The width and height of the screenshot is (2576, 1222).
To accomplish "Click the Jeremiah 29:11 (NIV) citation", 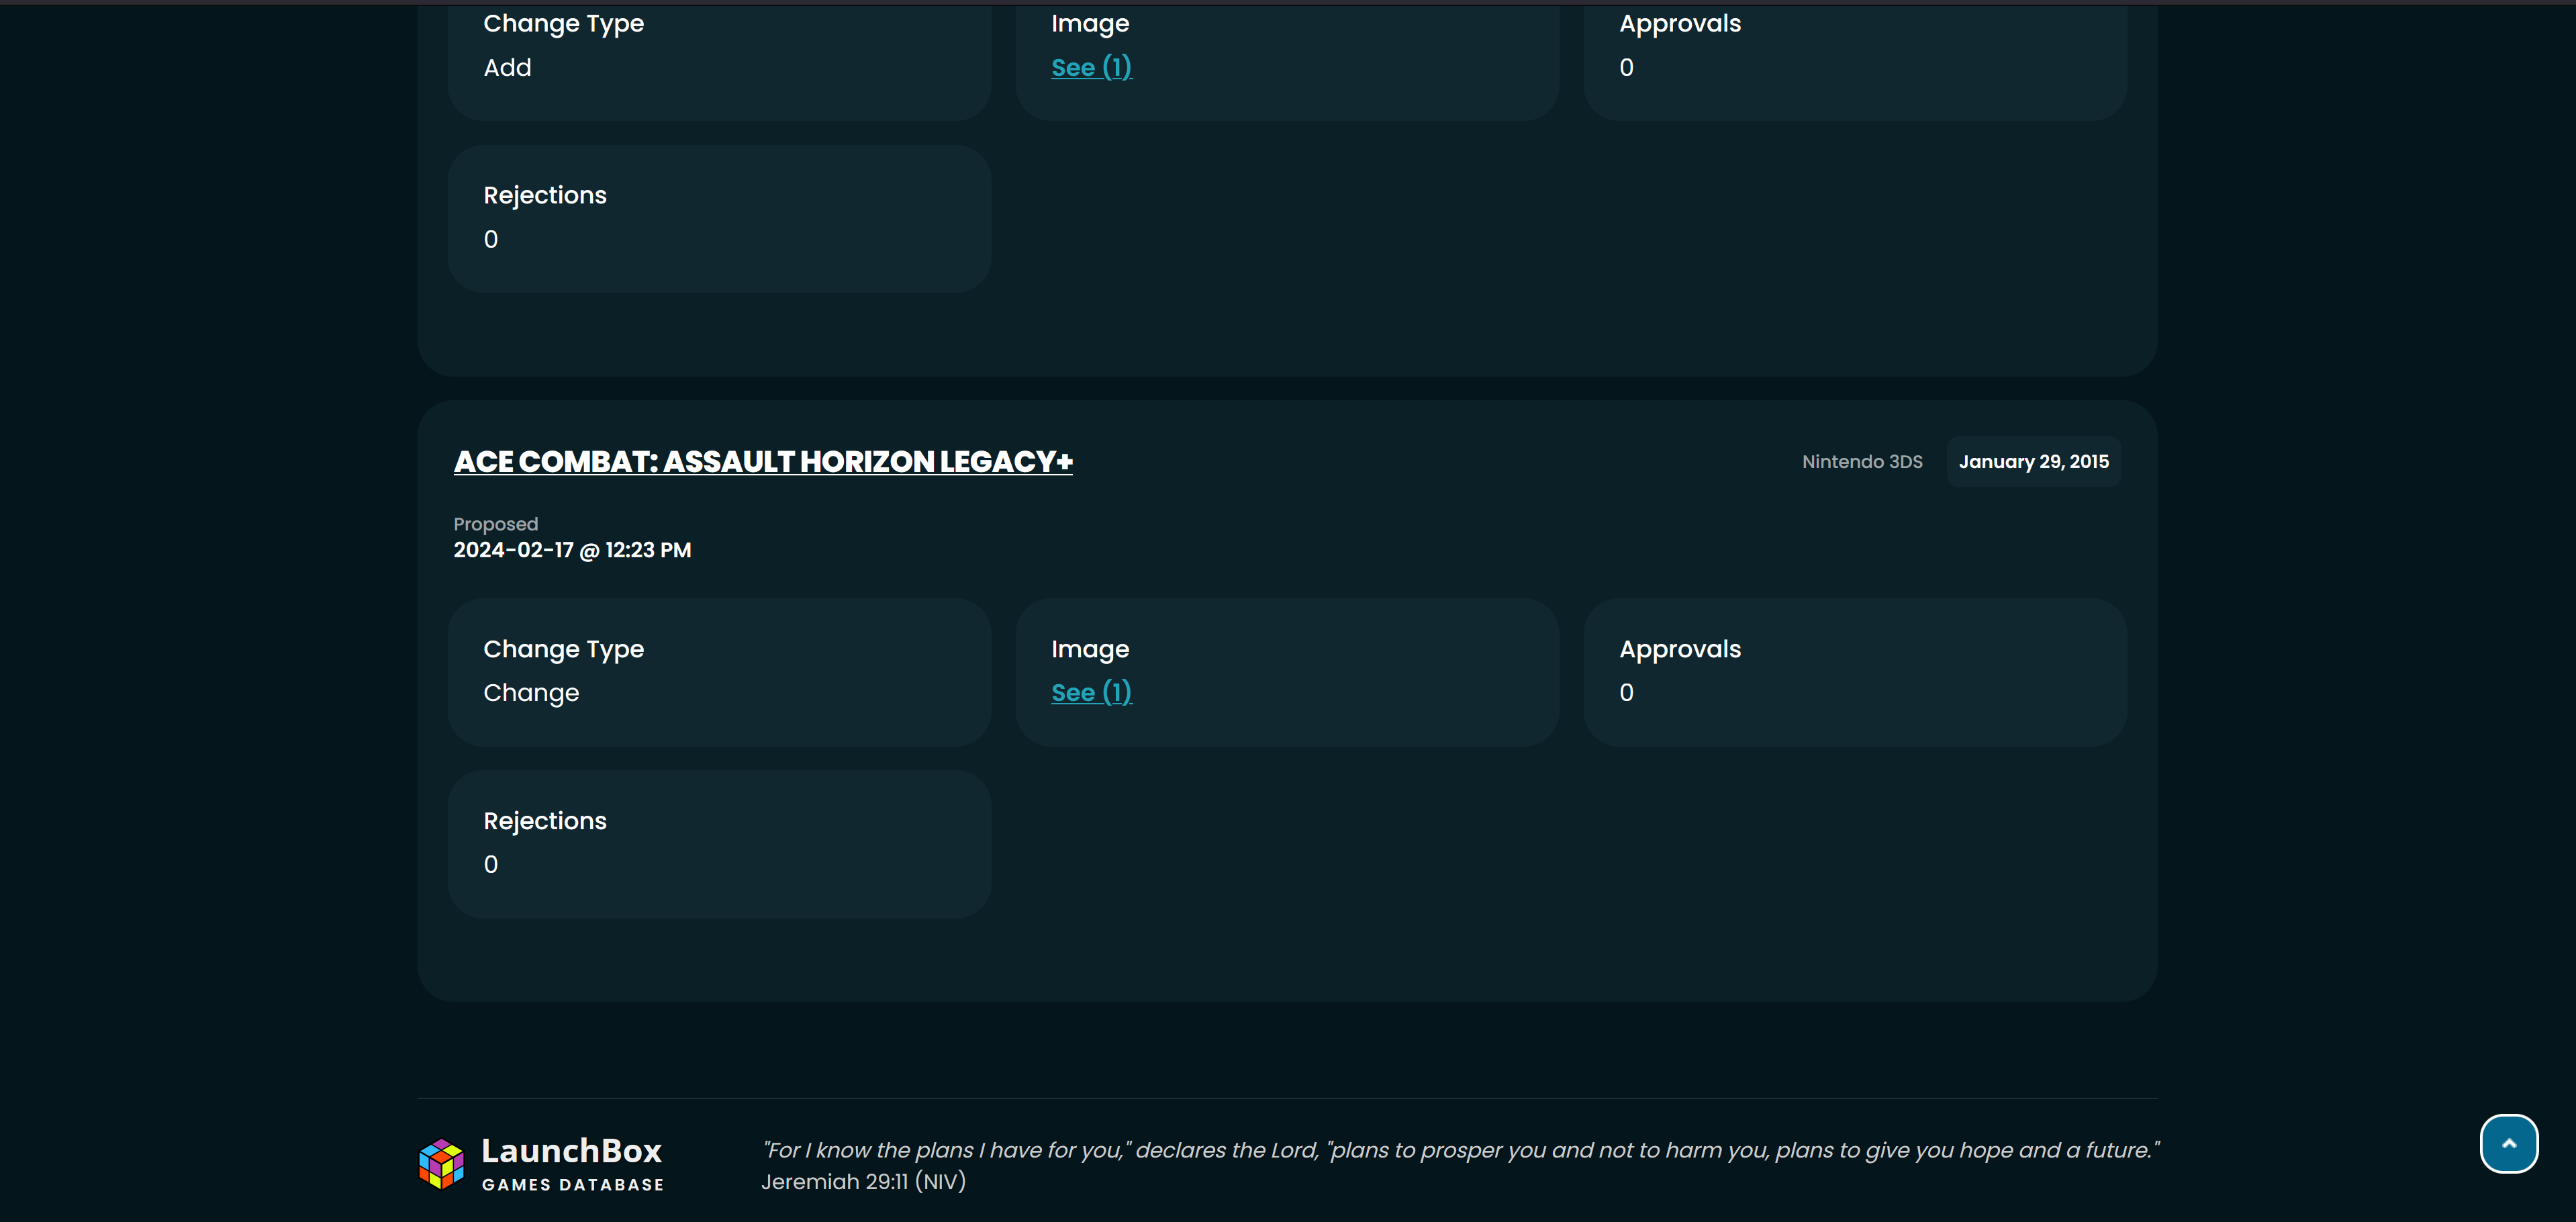I will (863, 1182).
